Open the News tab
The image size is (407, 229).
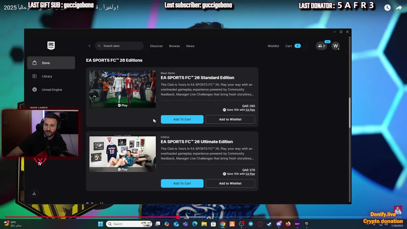190,46
